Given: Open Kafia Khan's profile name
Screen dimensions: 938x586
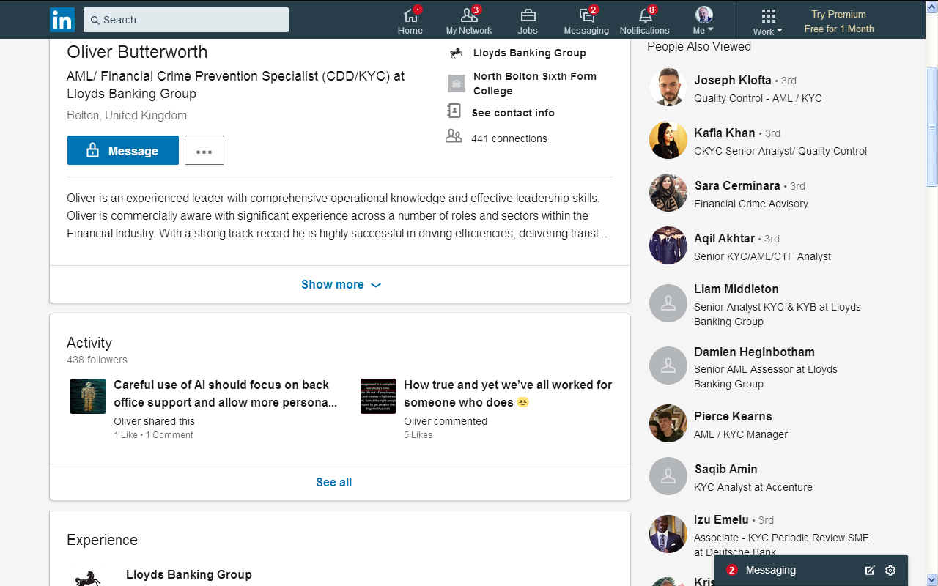Looking at the screenshot, I should coord(725,133).
